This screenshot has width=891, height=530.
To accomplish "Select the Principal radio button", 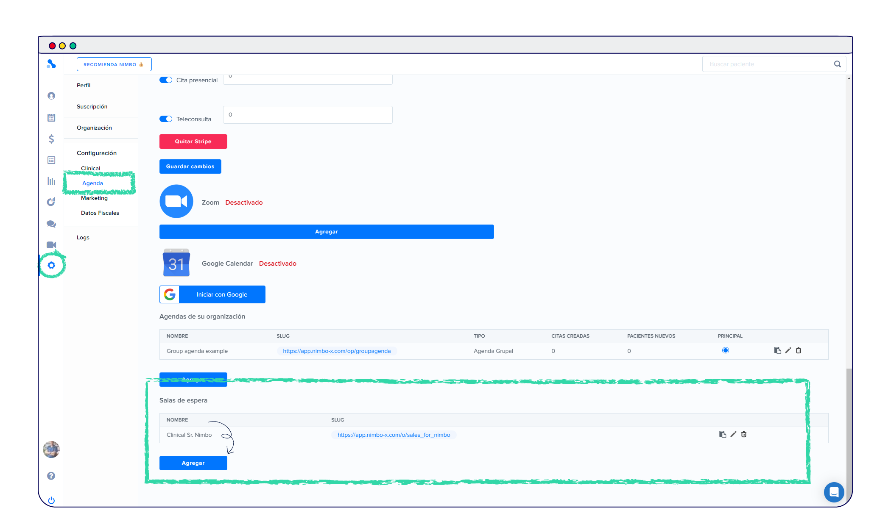I will click(x=726, y=350).
